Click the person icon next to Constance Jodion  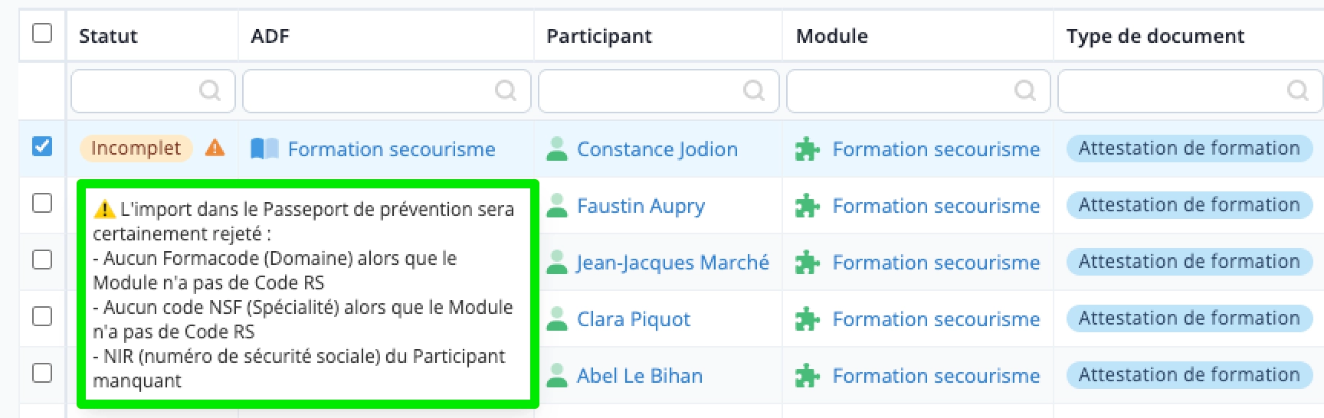tap(557, 149)
